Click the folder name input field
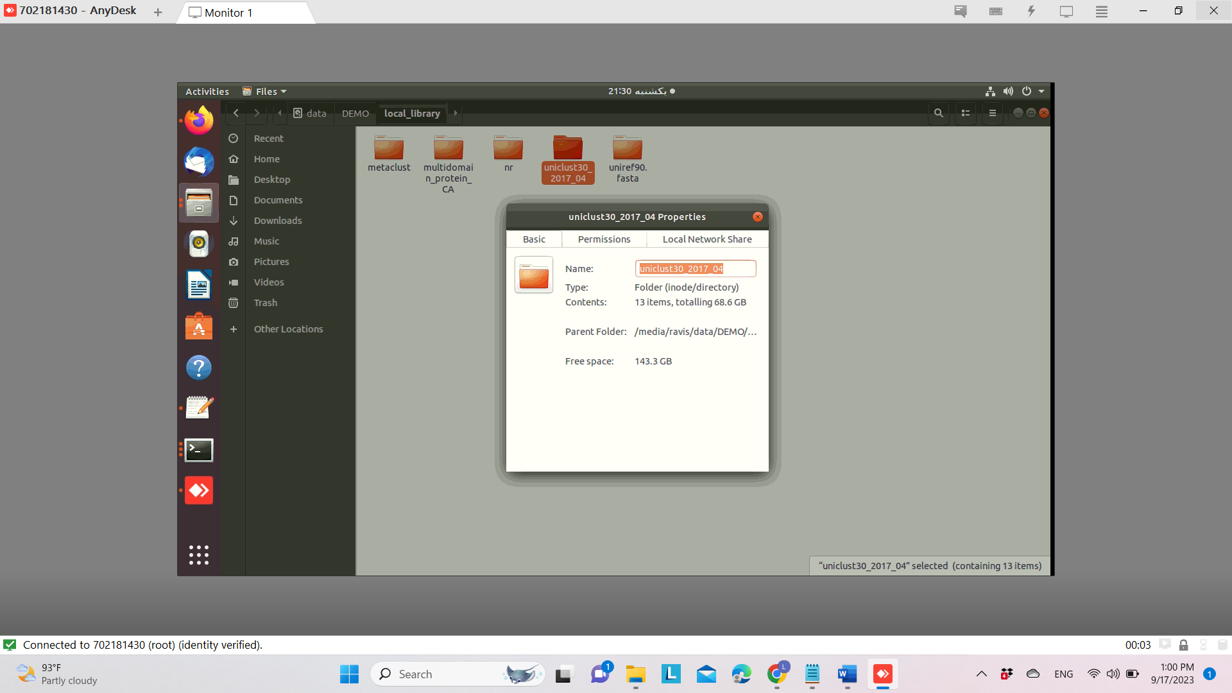This screenshot has width=1232, height=693. tap(695, 268)
